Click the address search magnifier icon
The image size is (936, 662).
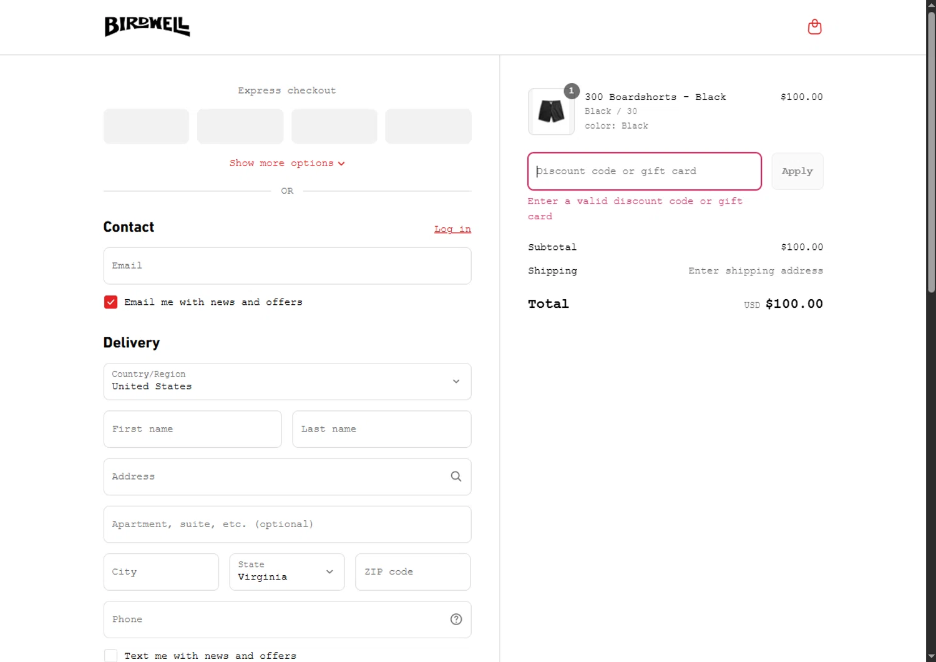click(x=456, y=477)
